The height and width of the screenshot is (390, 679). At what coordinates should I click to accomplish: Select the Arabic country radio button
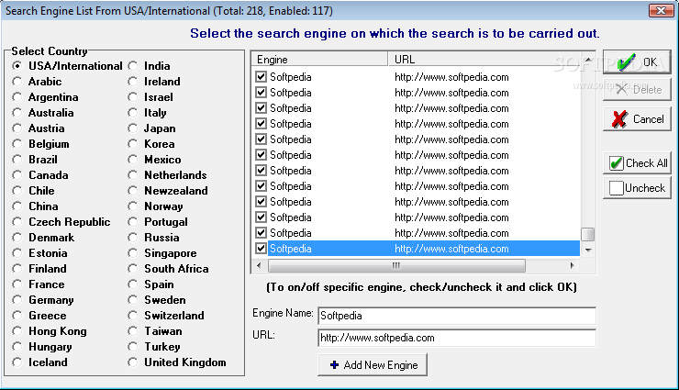pyautogui.click(x=17, y=82)
